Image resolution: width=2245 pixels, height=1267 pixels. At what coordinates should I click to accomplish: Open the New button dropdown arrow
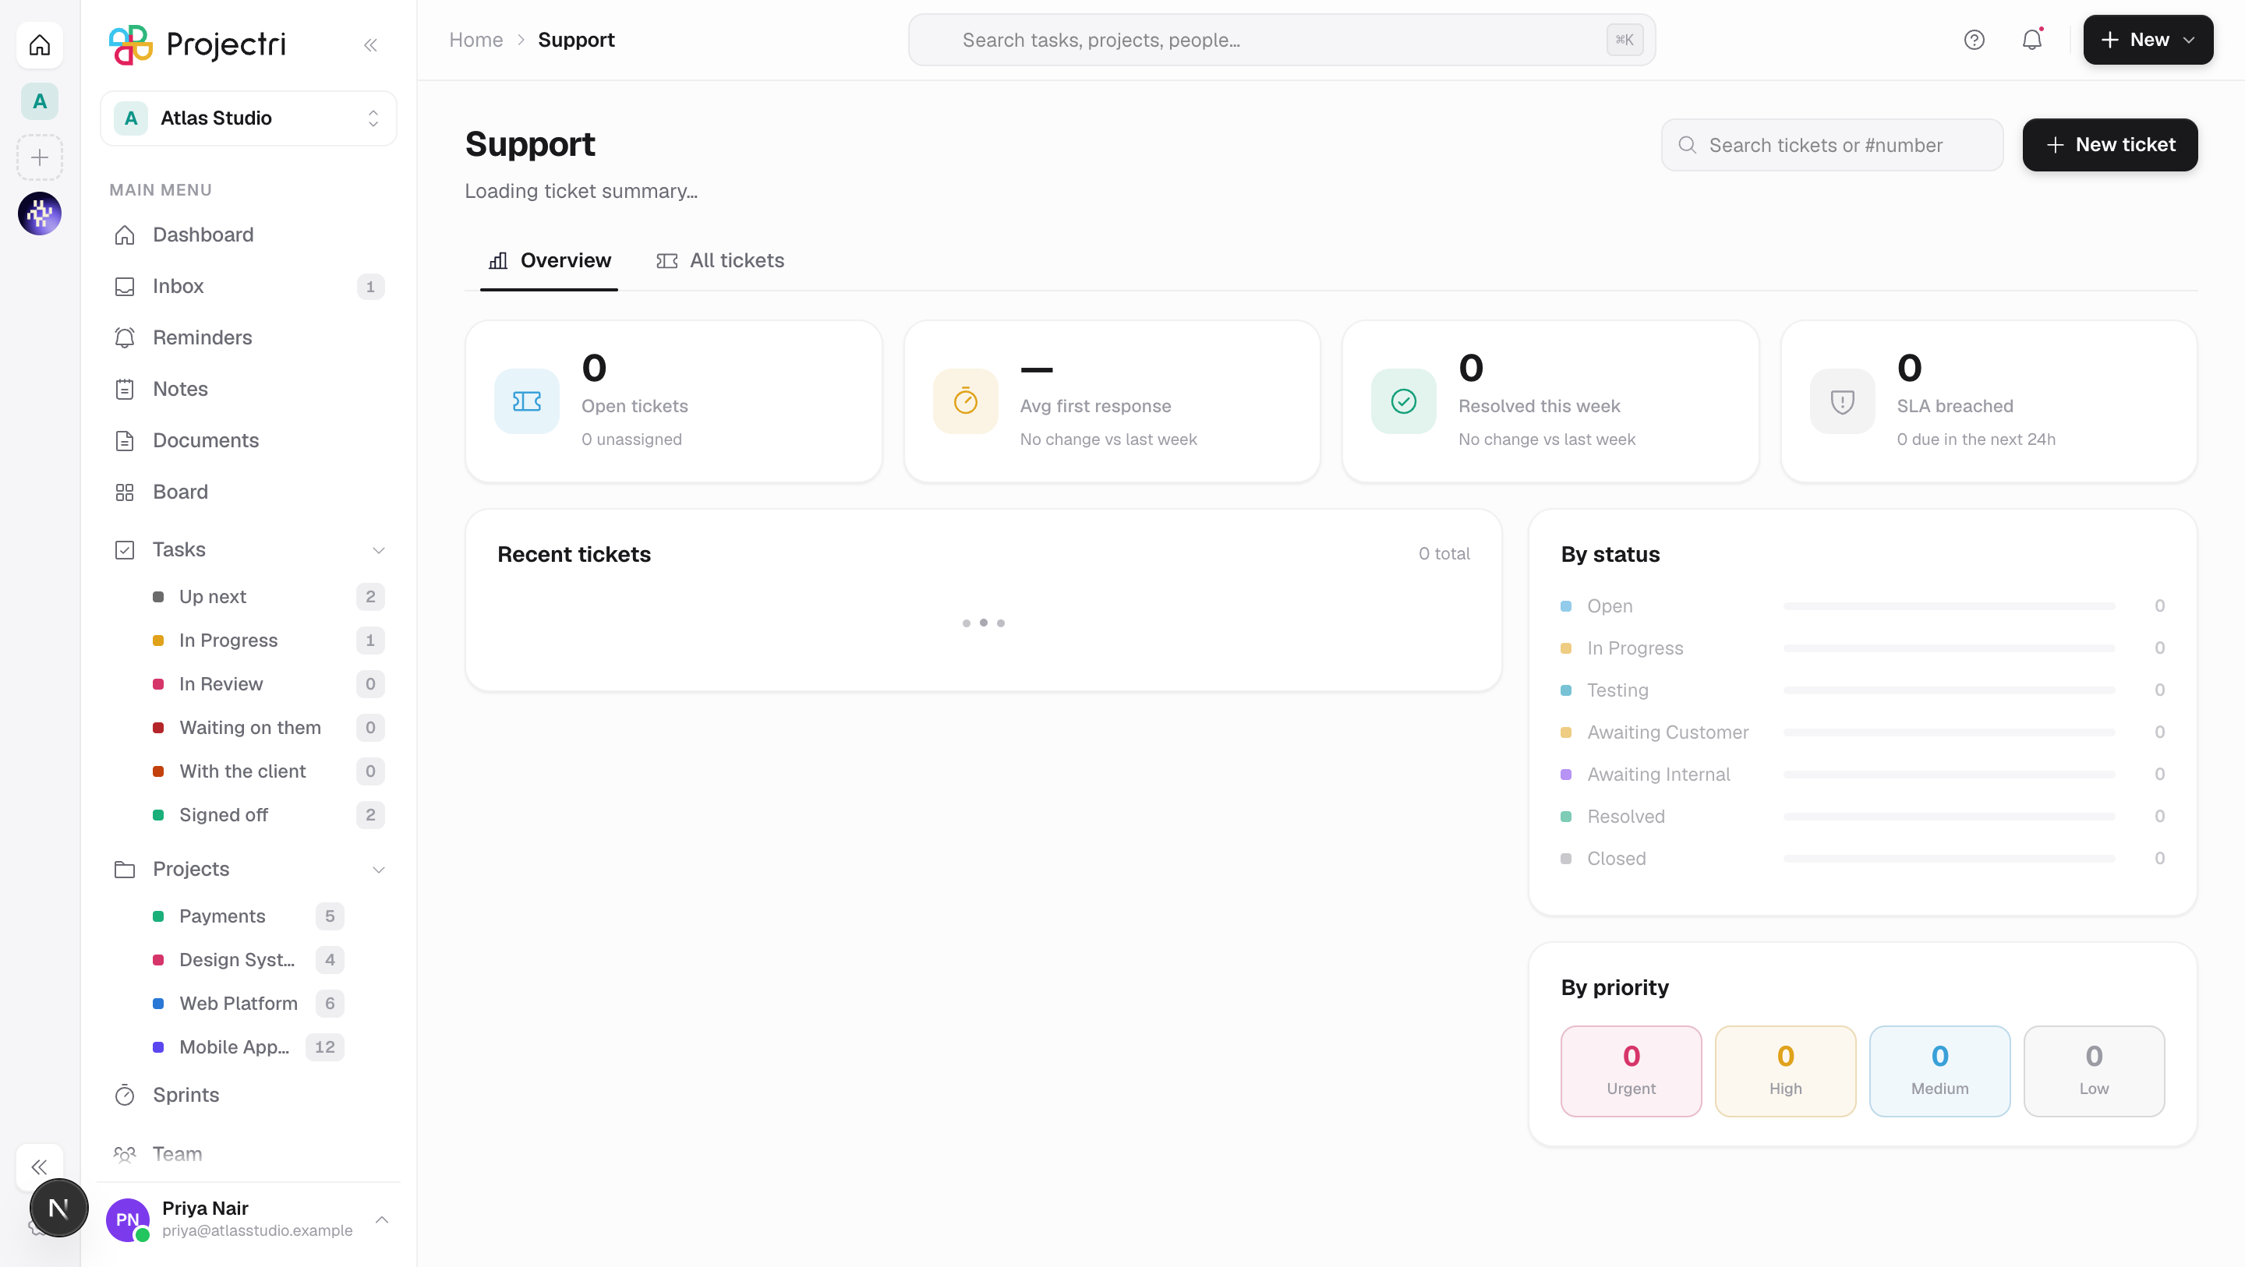coord(2188,40)
